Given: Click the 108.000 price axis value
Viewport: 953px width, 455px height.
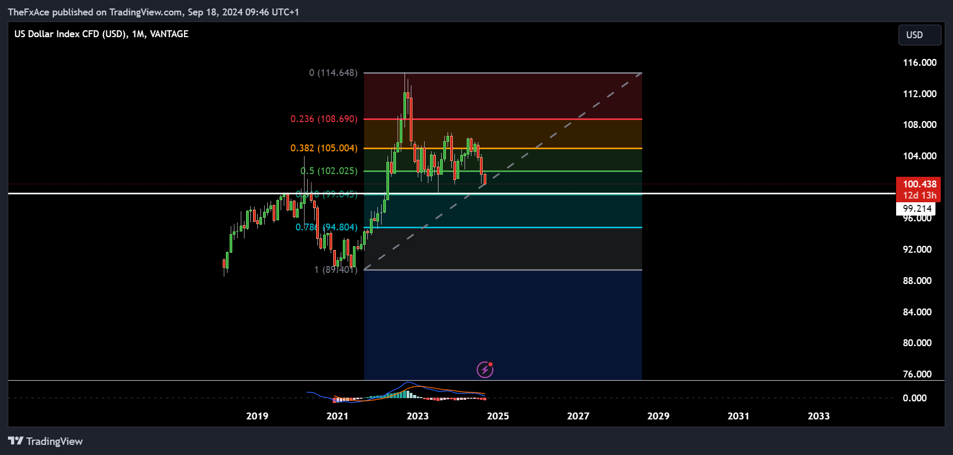Looking at the screenshot, I should (920, 125).
